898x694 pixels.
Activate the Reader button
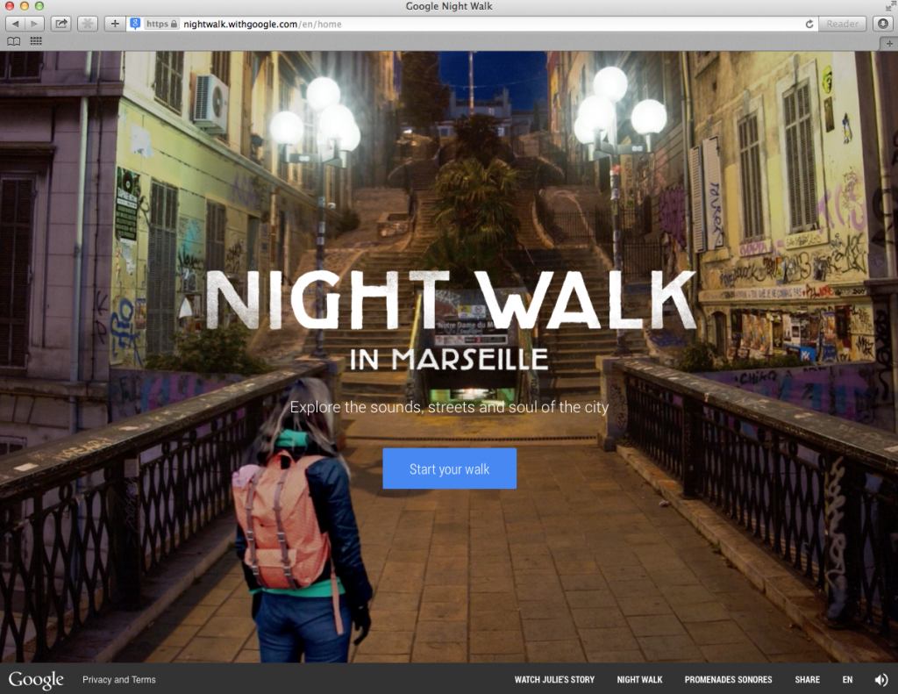(842, 24)
